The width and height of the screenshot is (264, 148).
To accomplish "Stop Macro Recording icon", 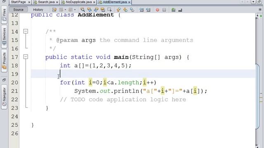I will coord(164,10).
